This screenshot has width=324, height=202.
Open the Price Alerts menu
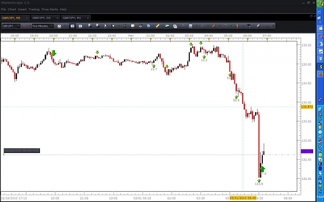[50, 9]
